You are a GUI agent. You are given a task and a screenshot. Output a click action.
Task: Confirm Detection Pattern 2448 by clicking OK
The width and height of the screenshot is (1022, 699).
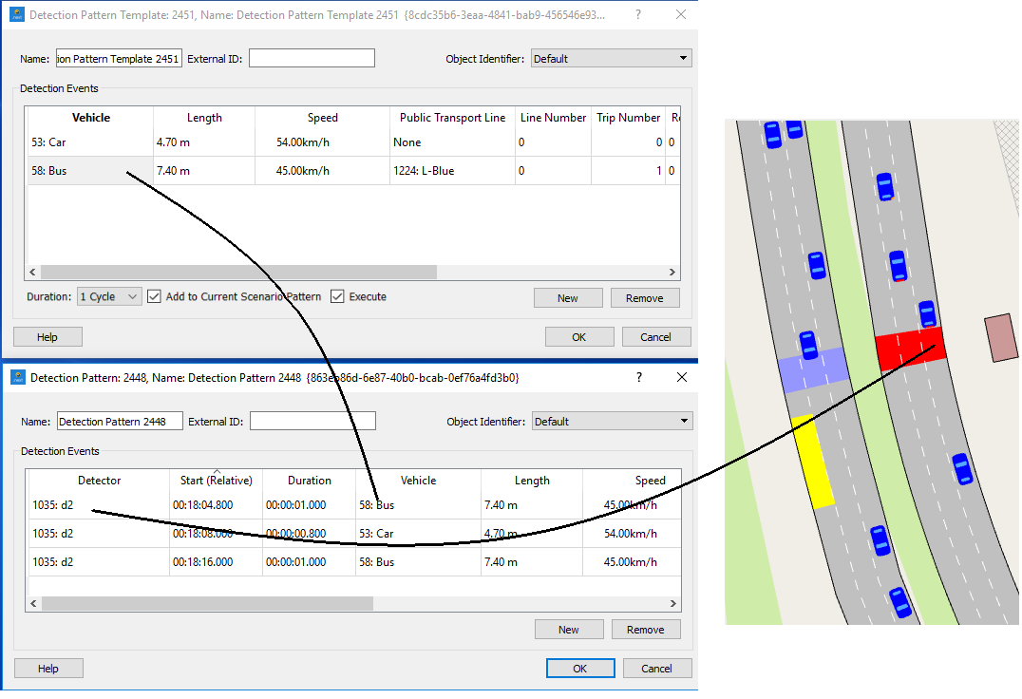[x=580, y=668]
